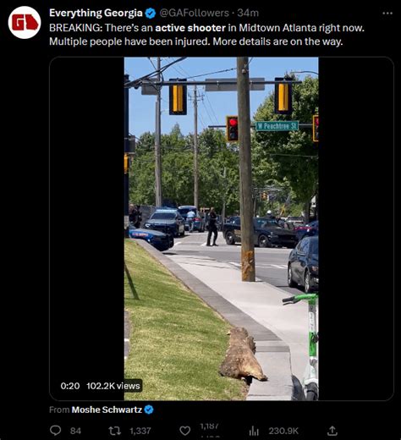Click the 230.9K views count
Screen dimensions: 401x440
[x=283, y=431]
